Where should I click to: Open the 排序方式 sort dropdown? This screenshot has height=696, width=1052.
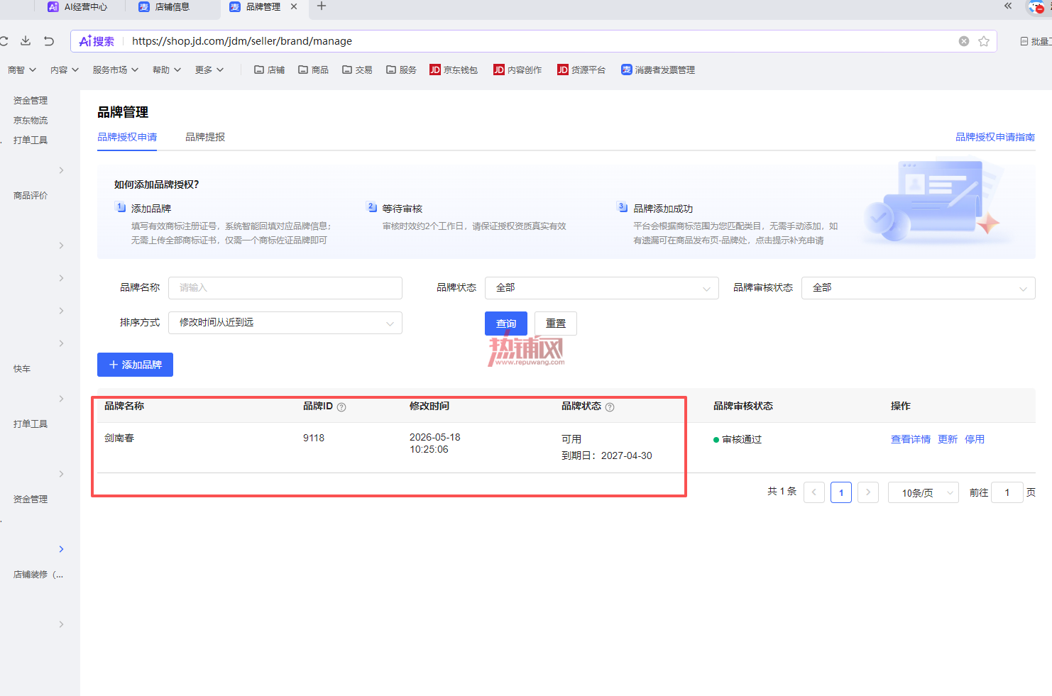point(285,323)
